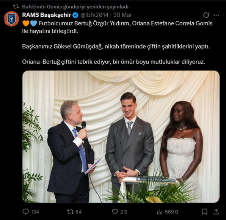Open the 134 replies count
The width and height of the screenshot is (226, 220).
pos(35,212)
